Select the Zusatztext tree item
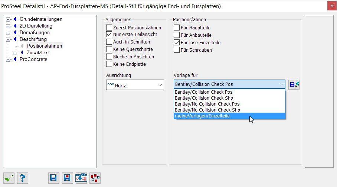This screenshot has width=337, height=187. tap(37, 52)
